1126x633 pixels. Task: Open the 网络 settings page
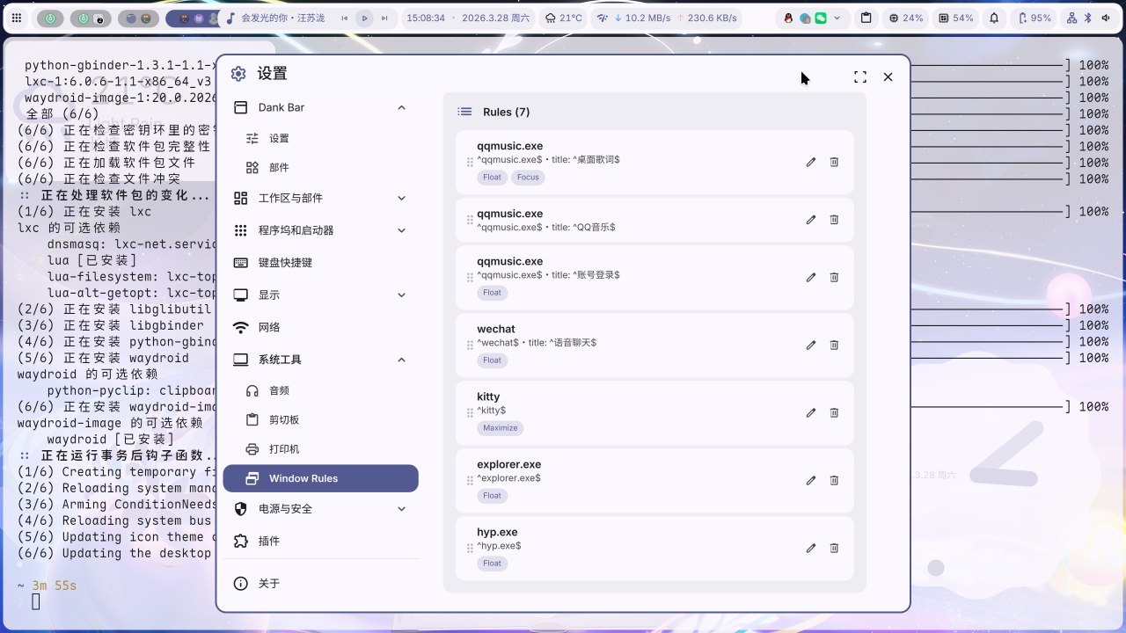(269, 327)
